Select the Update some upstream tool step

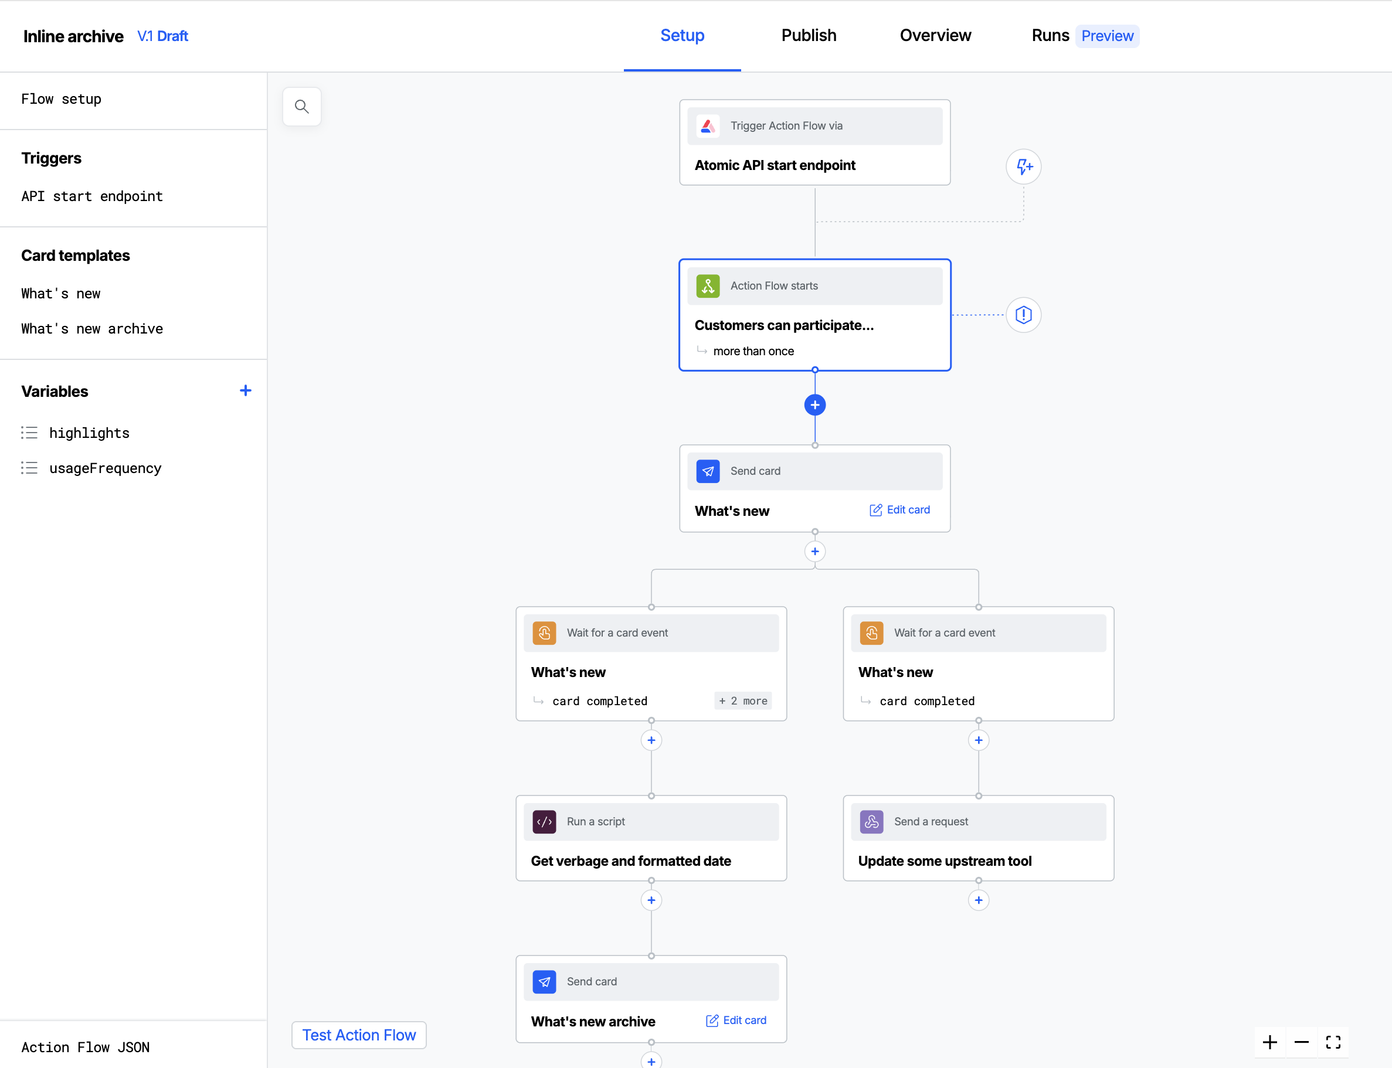(x=978, y=838)
